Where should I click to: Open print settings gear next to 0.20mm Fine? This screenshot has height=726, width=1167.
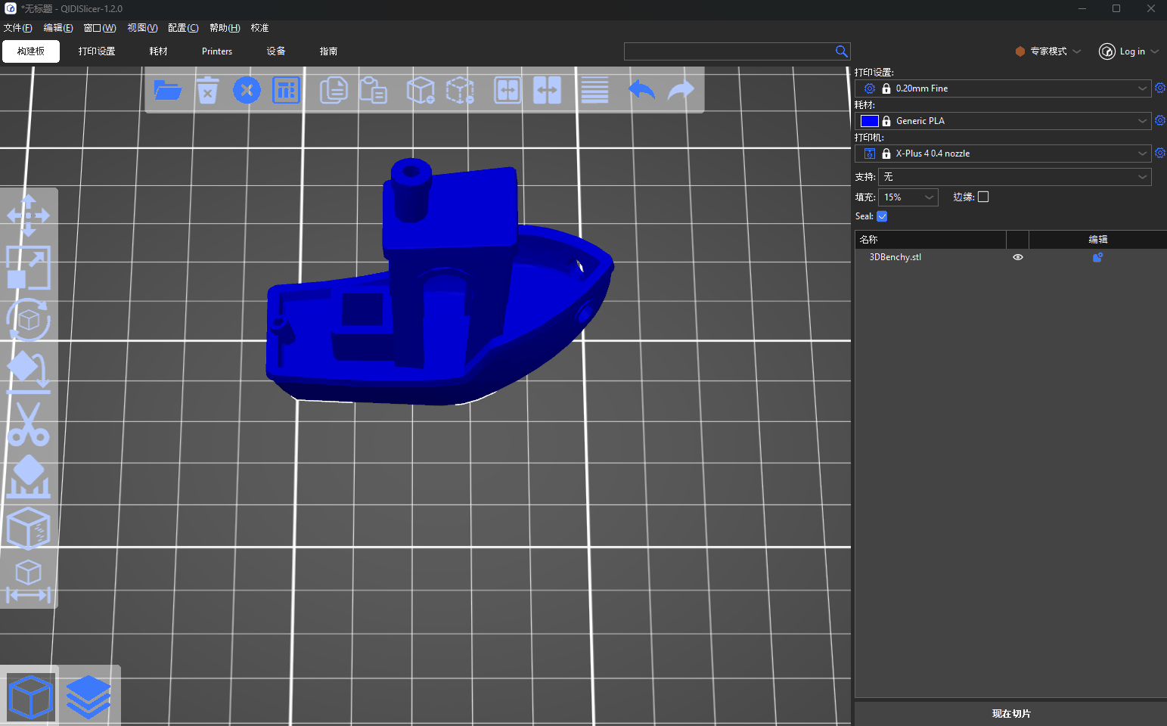pos(1159,88)
